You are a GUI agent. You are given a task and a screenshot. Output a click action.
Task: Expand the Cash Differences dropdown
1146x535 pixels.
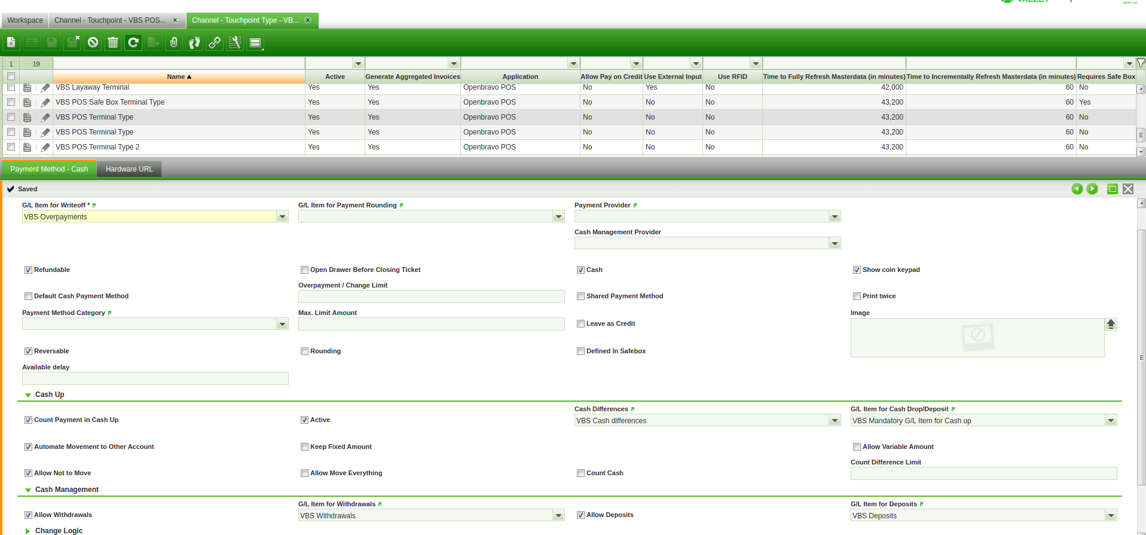pos(835,421)
